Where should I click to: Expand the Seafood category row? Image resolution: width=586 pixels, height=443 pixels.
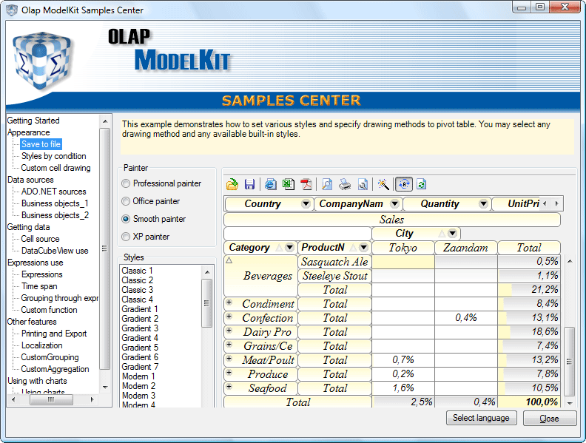(229, 386)
